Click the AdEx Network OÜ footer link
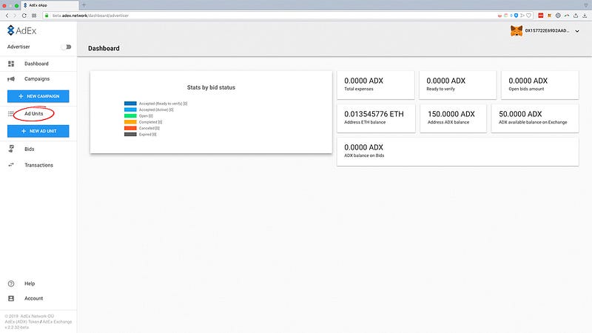 (37, 316)
